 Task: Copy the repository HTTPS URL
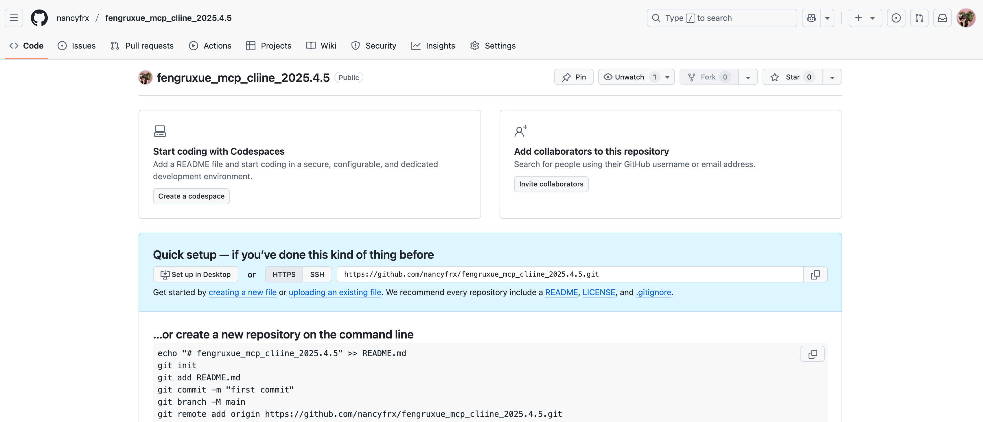click(x=815, y=275)
